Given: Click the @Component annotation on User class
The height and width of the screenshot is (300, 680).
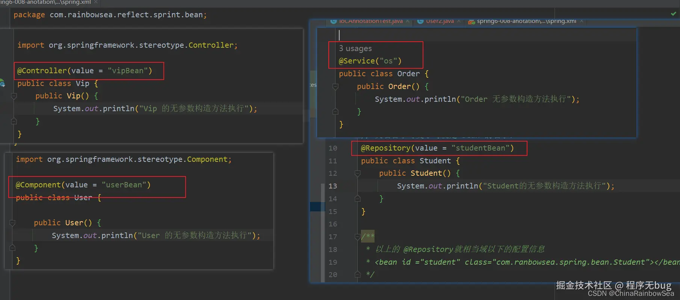Looking at the screenshot, I should (38, 185).
